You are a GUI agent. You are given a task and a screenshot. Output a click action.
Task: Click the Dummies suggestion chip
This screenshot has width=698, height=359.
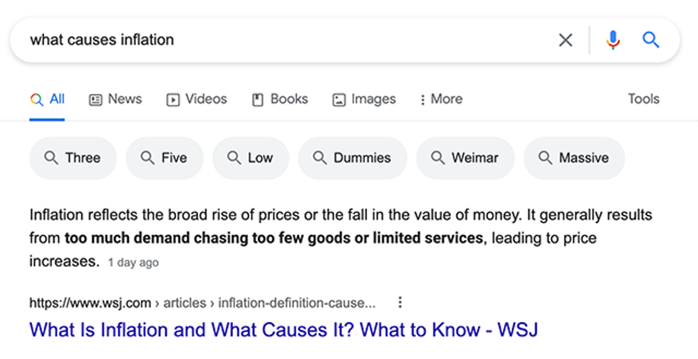[353, 158]
